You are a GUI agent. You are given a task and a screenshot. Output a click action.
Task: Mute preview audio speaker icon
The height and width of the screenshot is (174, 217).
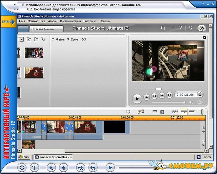(191, 102)
